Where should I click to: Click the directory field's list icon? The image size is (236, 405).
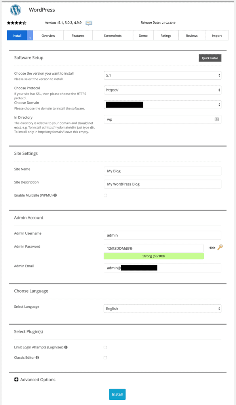(217, 119)
